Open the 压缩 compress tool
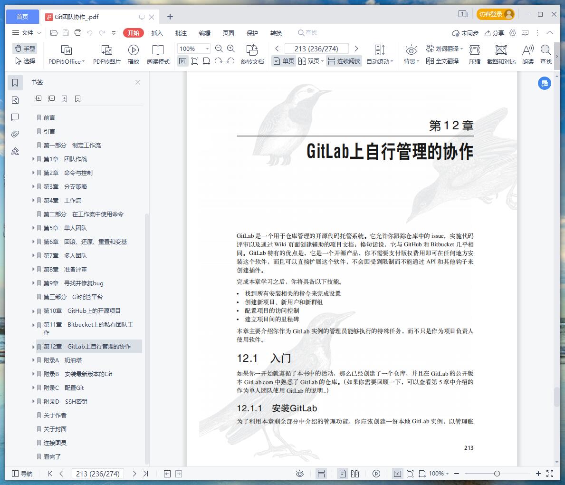This screenshot has width=565, height=485. 475,55
